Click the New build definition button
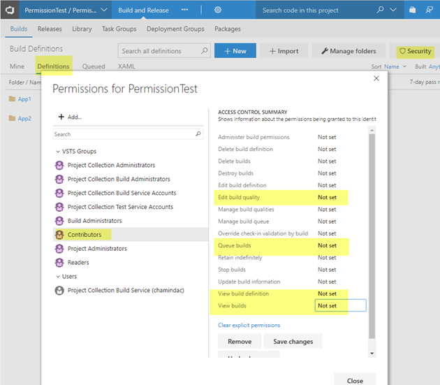Image resolution: width=440 pixels, height=385 pixels. (235, 50)
